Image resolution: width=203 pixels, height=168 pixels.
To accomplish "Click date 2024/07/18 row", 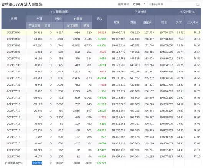I will [x=14, y=104].
